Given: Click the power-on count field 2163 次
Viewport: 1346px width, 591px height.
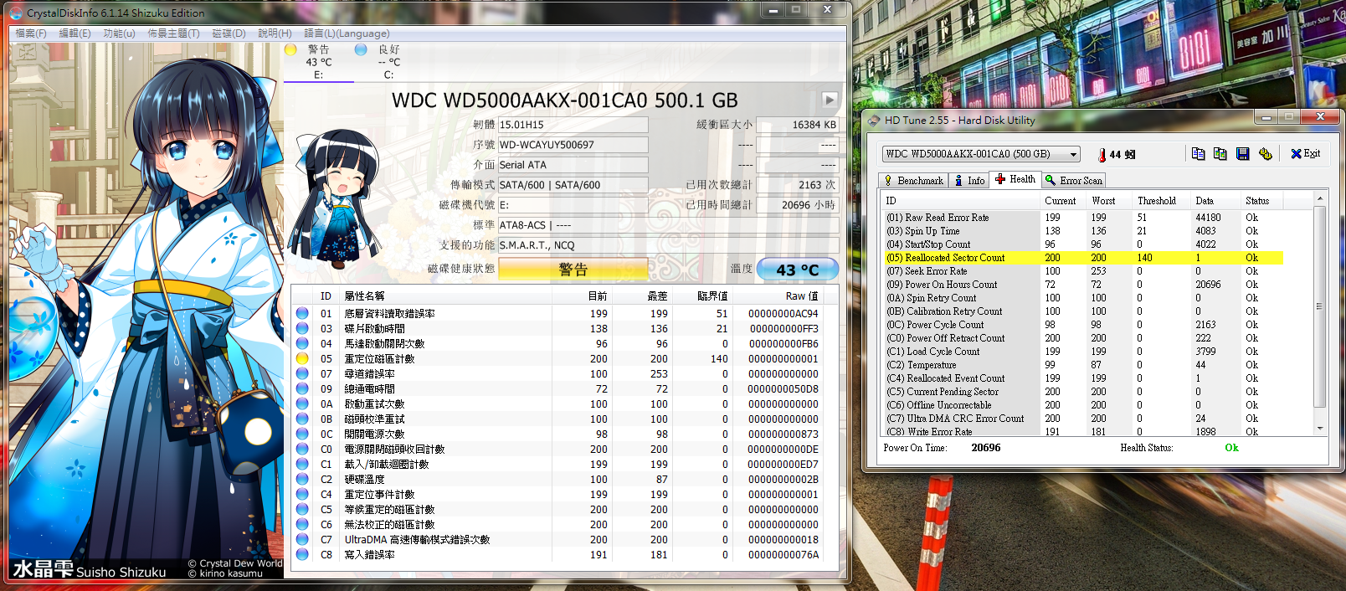Looking at the screenshot, I should point(798,185).
